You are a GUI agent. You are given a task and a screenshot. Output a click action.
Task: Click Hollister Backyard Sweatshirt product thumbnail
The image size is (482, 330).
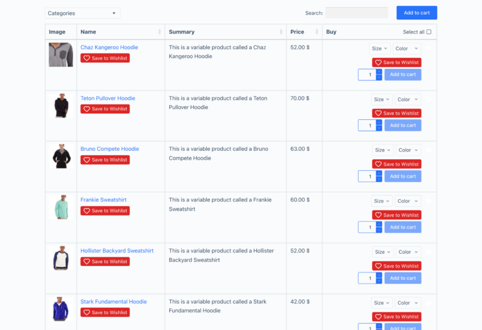pos(61,258)
